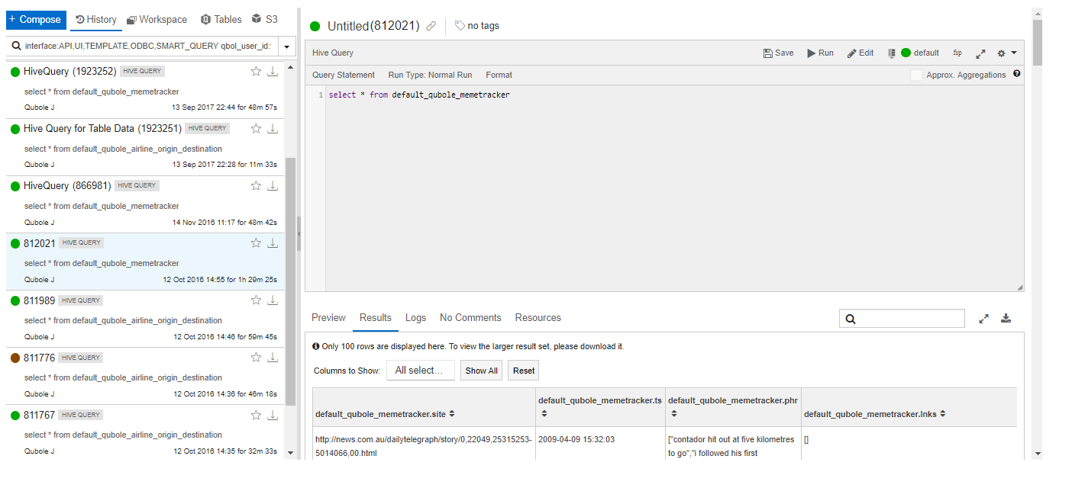
Task: Download results for HiveQuery (866981)
Action: coord(273,185)
